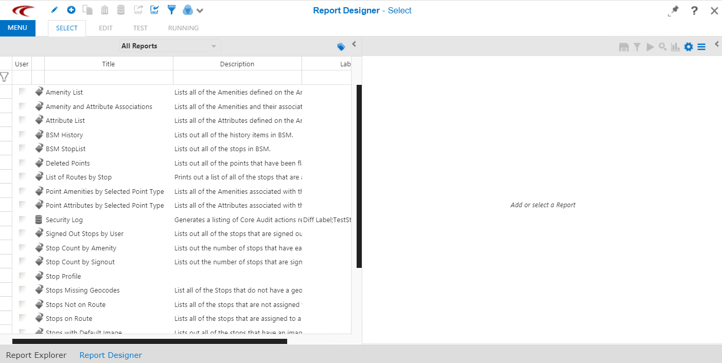Viewport: 722px width, 363px height.
Task: Open the All Reports dropdown
Action: (x=170, y=46)
